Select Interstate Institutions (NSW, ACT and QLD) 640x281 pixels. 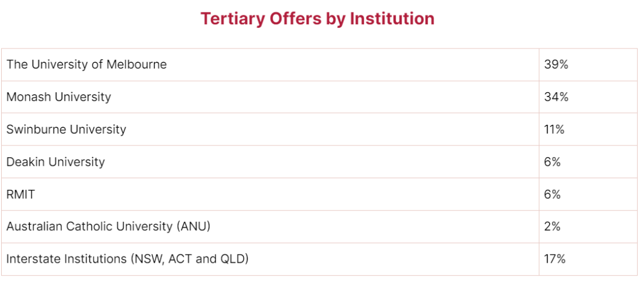tap(127, 259)
